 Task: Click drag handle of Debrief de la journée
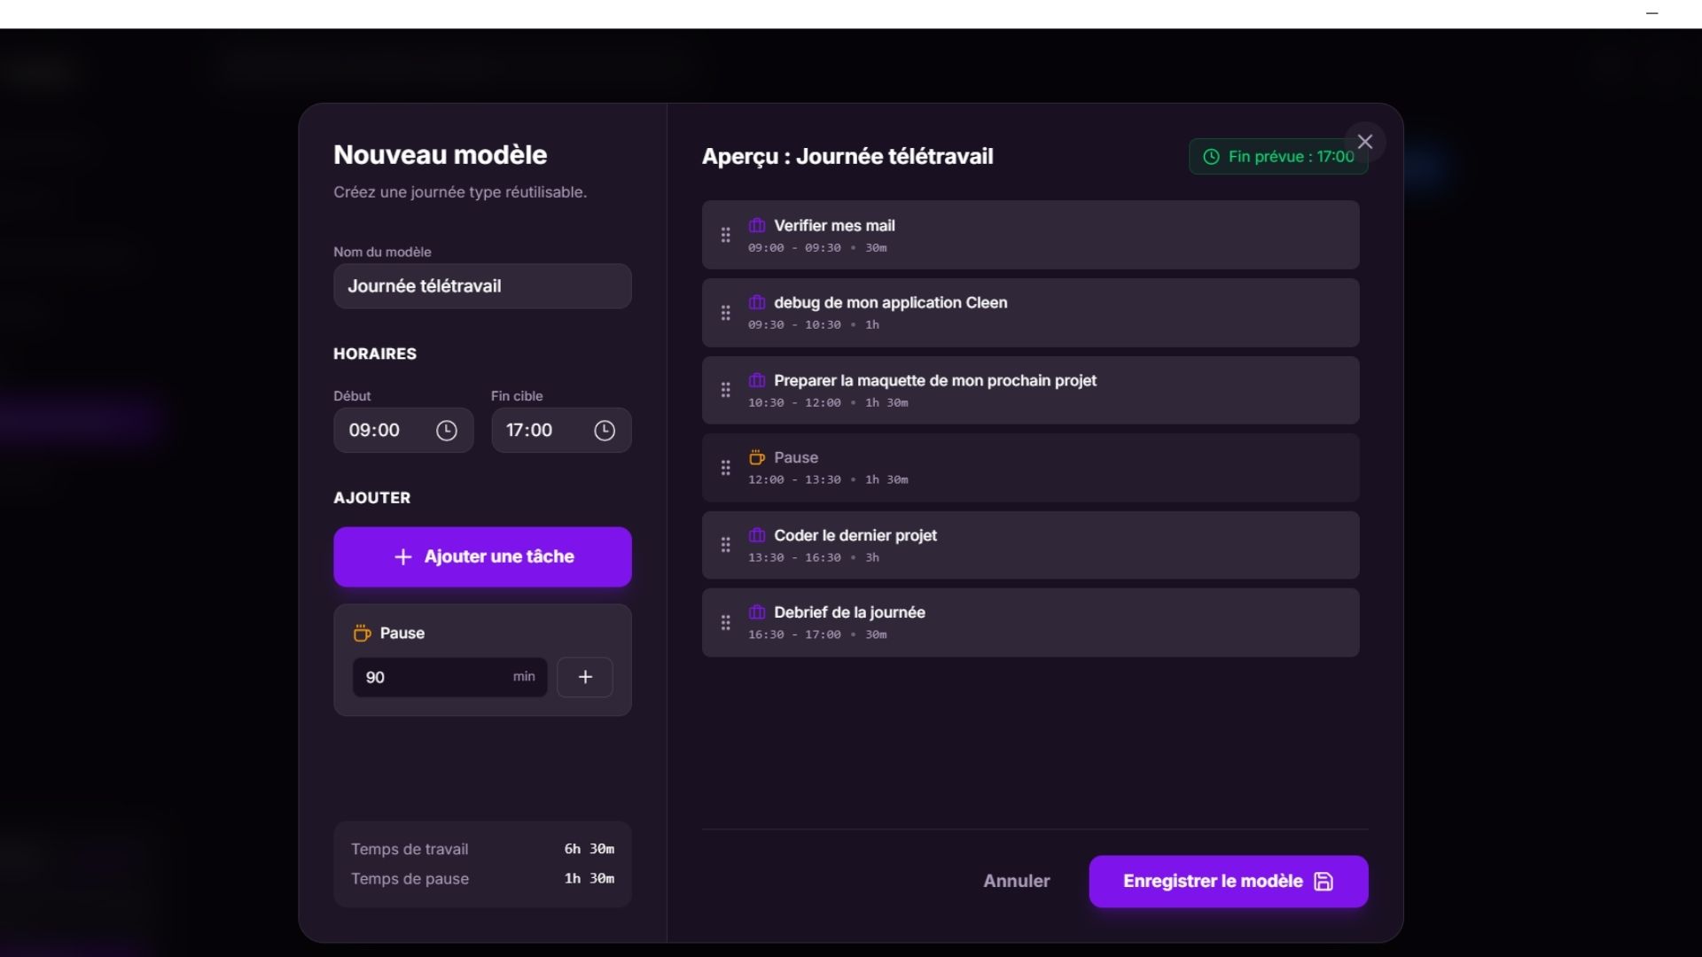[x=725, y=623]
